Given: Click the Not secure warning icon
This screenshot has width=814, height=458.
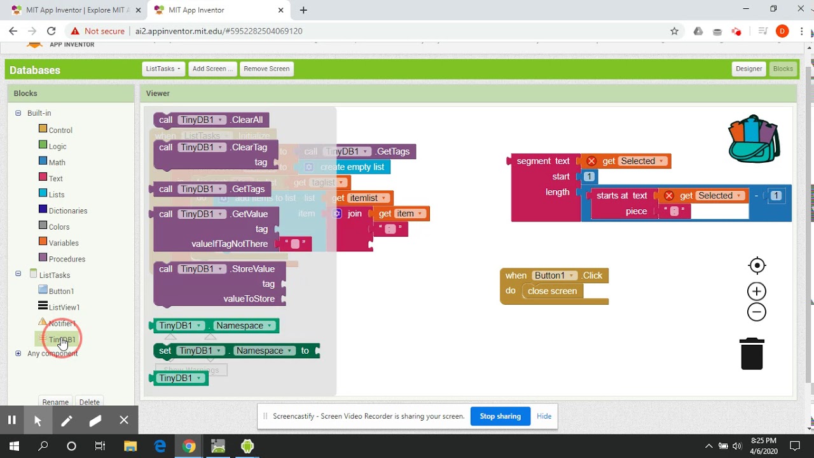Looking at the screenshot, I should [x=75, y=31].
